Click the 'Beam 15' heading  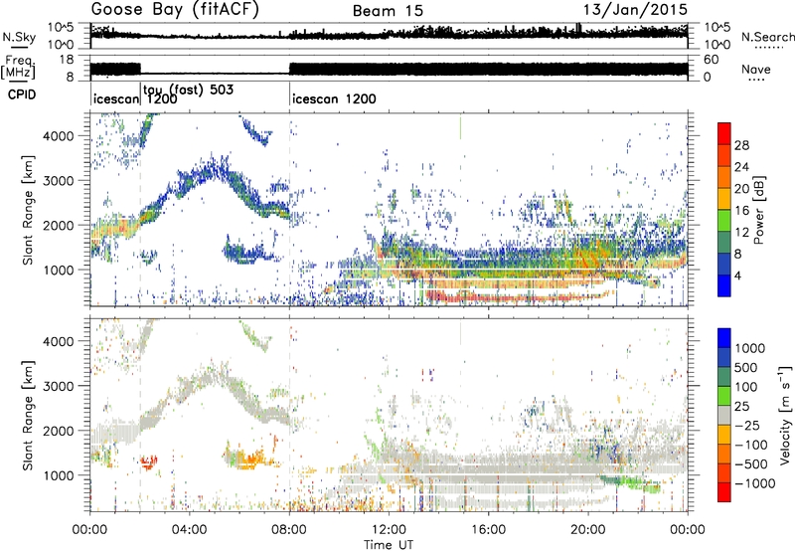point(388,11)
